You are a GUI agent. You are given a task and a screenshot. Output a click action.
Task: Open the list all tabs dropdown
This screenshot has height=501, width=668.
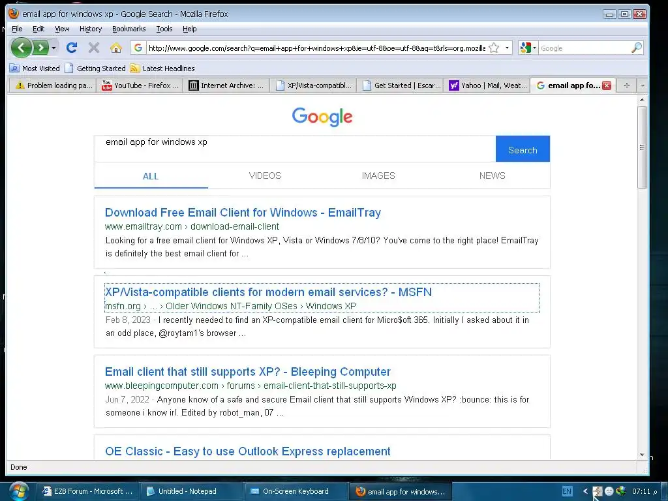[x=643, y=85]
